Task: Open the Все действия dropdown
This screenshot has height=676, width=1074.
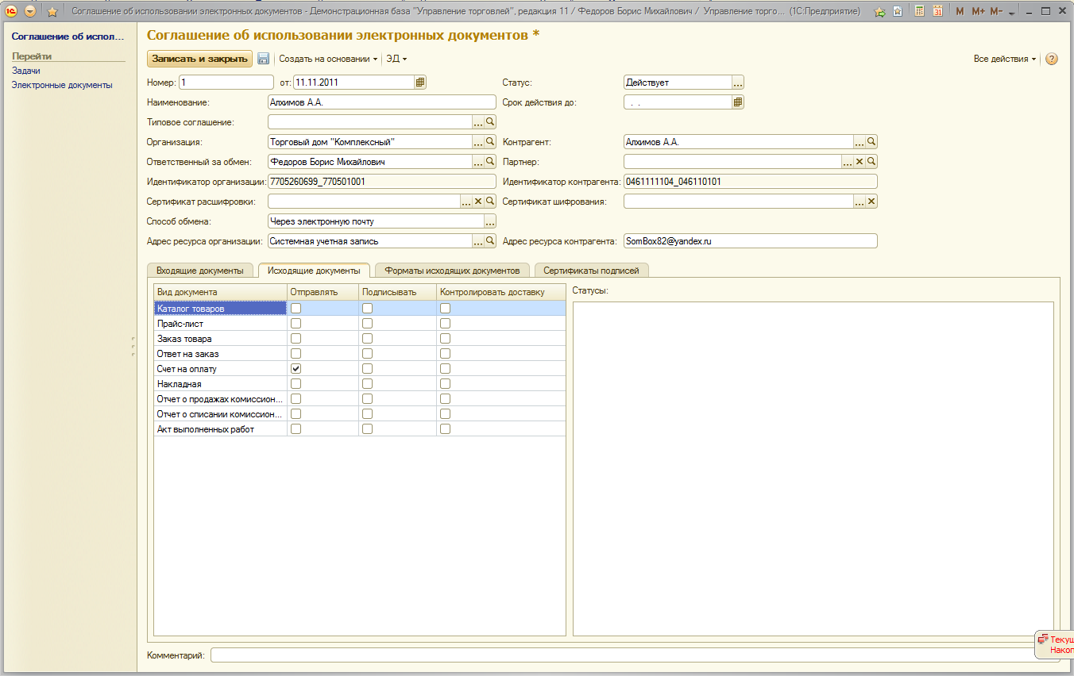Action: 1005,59
